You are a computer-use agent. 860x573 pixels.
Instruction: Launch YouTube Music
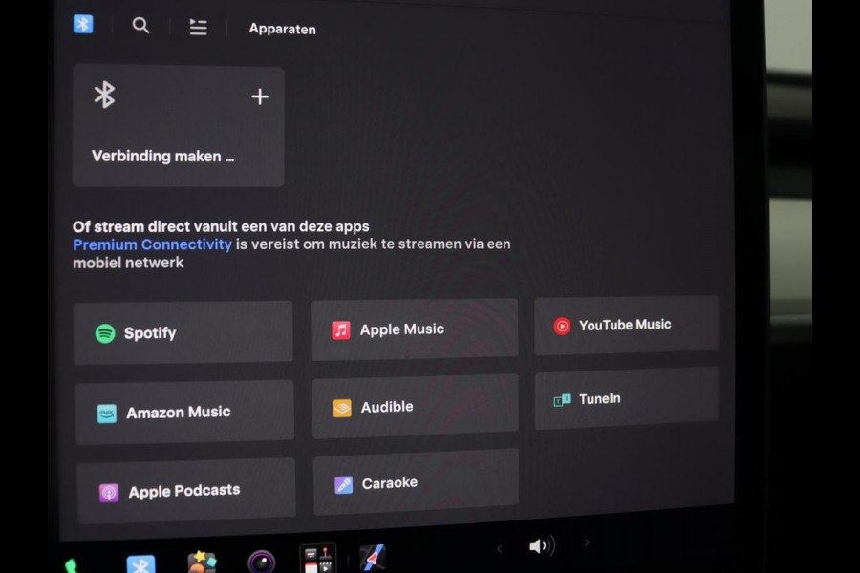(x=627, y=325)
